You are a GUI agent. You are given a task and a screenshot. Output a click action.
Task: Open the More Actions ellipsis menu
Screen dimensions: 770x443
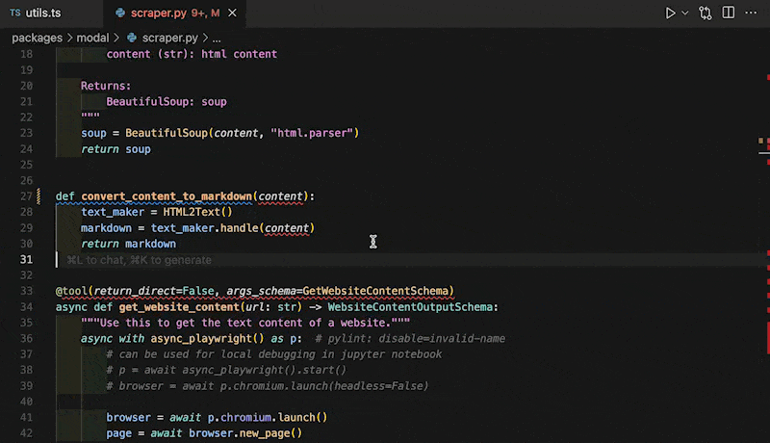click(x=753, y=13)
